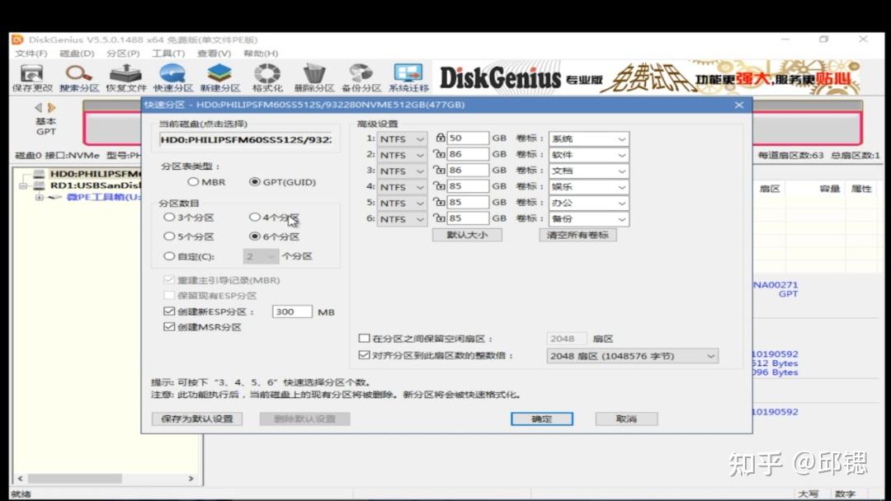Open the 2048 sectors alignment dropdown
This screenshot has width=891, height=501.
(x=632, y=356)
